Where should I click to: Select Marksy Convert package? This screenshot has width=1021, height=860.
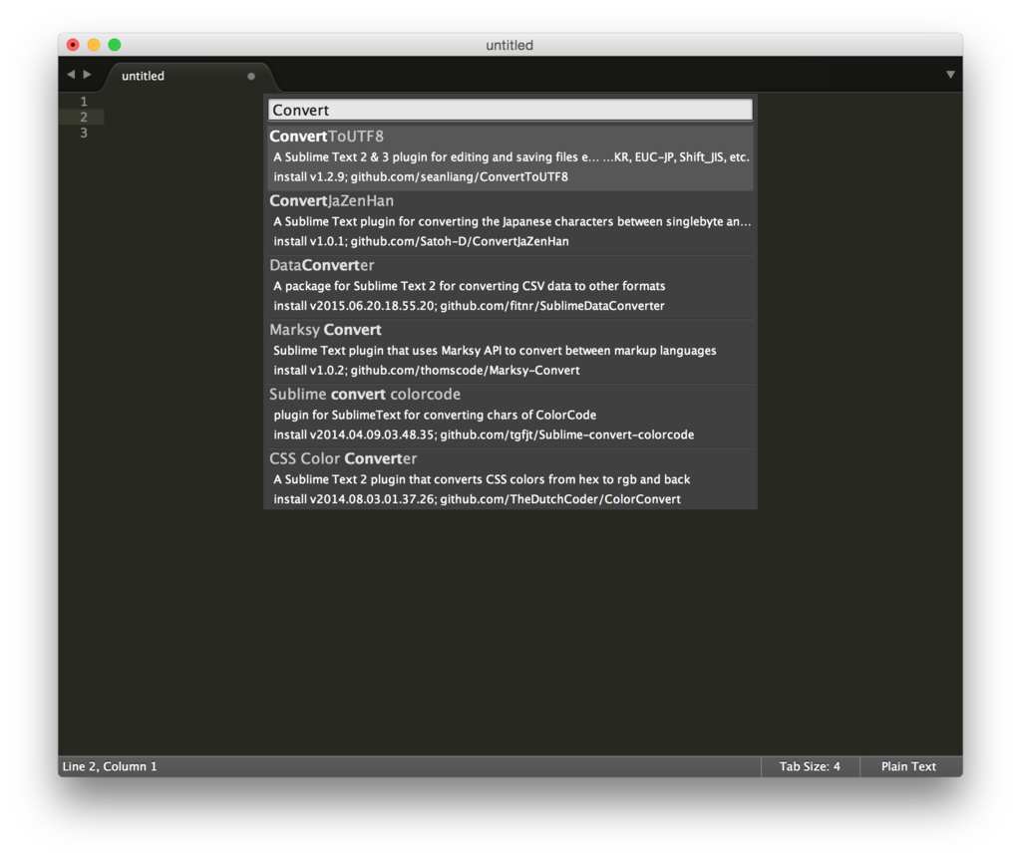point(510,350)
